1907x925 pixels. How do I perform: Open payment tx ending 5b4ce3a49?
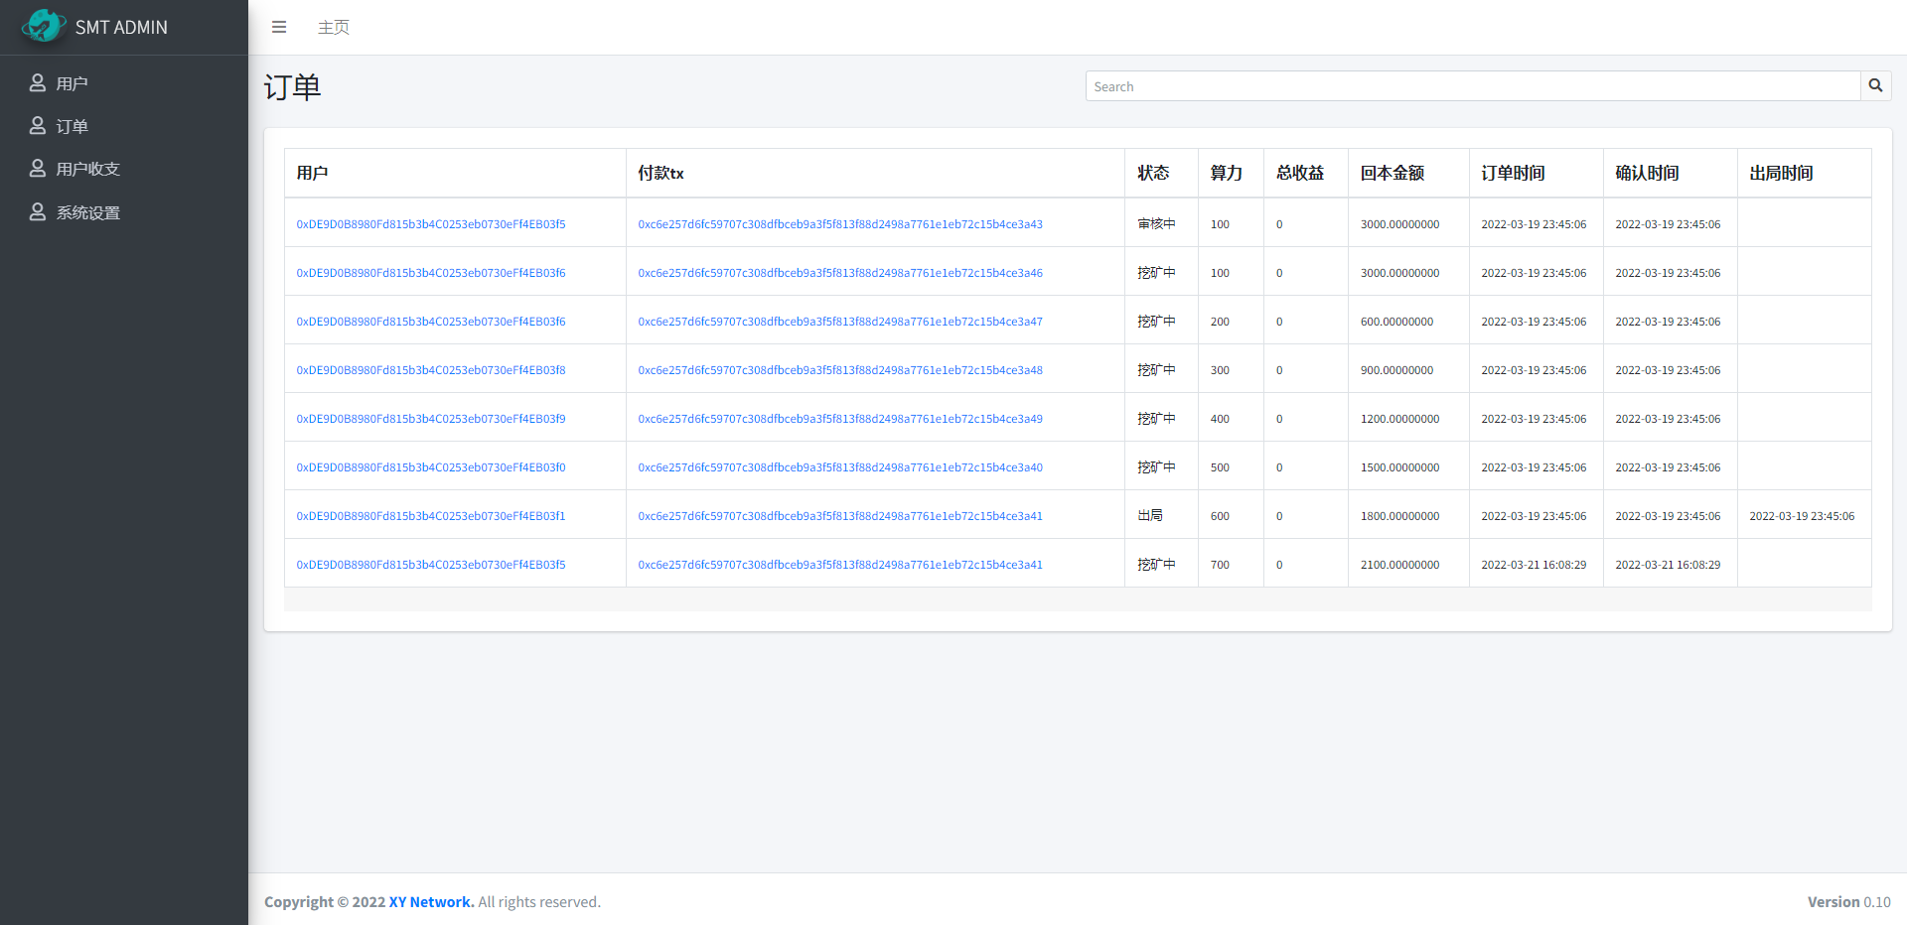(839, 419)
